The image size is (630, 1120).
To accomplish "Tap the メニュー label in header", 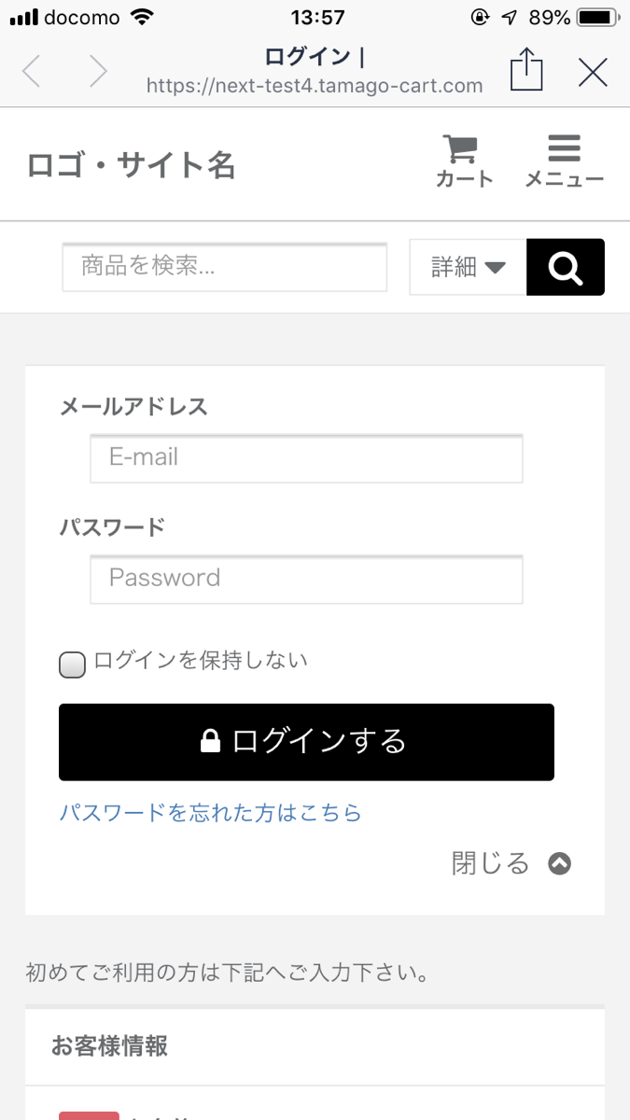I will click(x=564, y=179).
